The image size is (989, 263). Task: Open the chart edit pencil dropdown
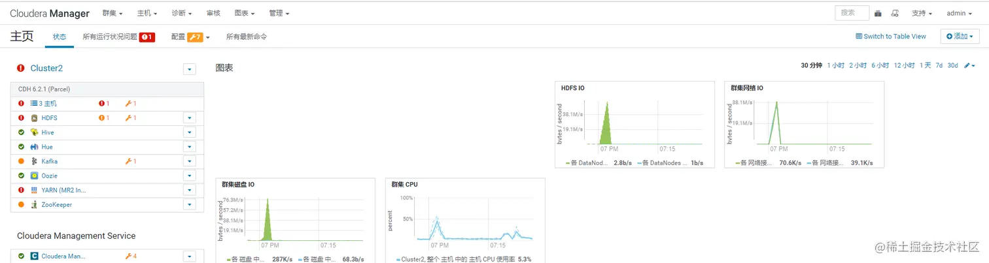pyautogui.click(x=970, y=65)
